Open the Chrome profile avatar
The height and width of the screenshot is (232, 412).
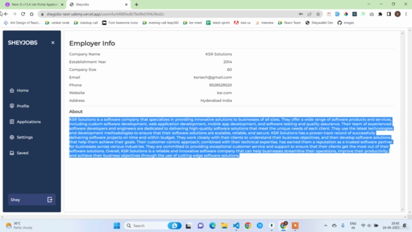[x=398, y=14]
